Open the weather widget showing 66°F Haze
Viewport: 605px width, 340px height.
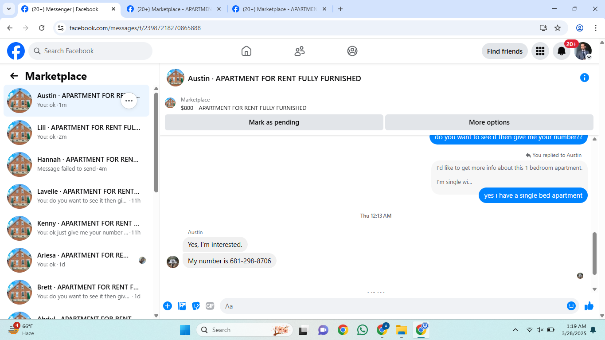click(x=21, y=330)
